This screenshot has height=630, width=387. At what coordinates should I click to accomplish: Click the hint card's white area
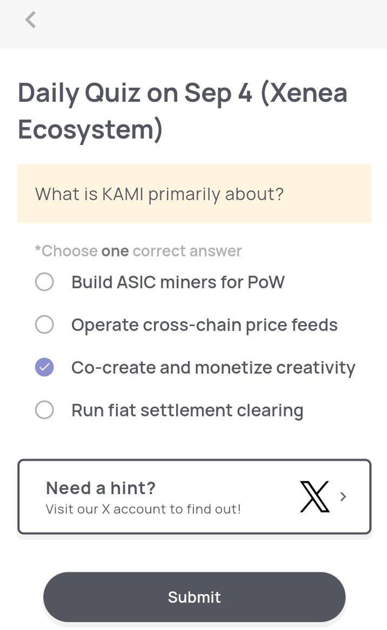click(x=194, y=497)
